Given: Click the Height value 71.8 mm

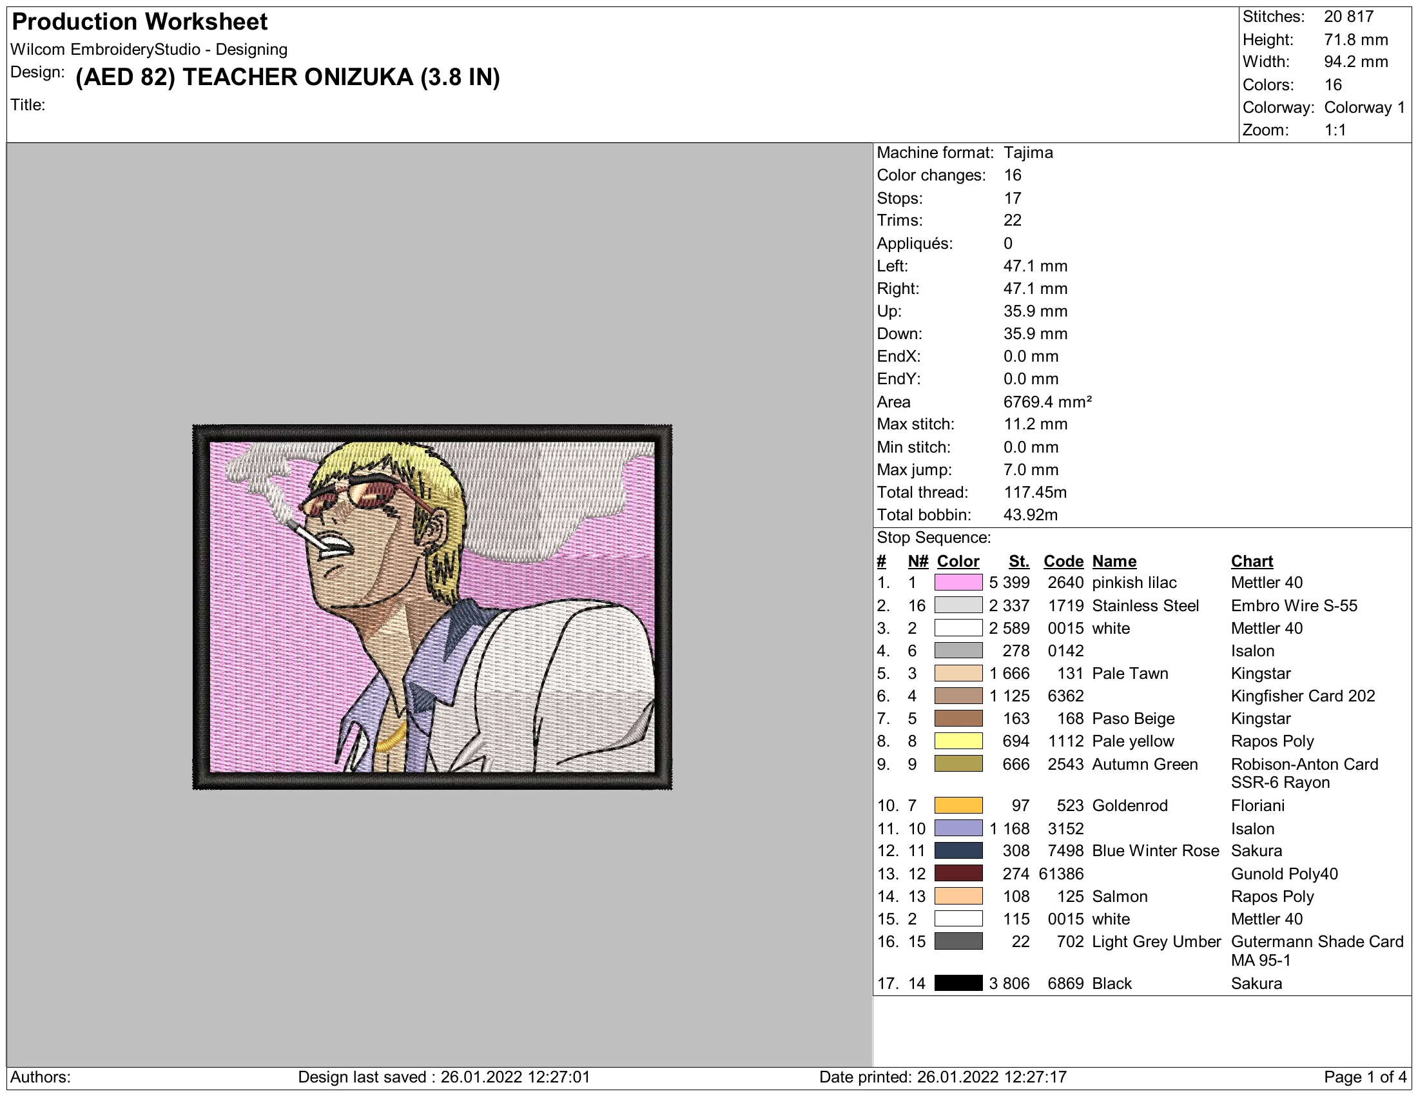Looking at the screenshot, I should (x=1356, y=39).
